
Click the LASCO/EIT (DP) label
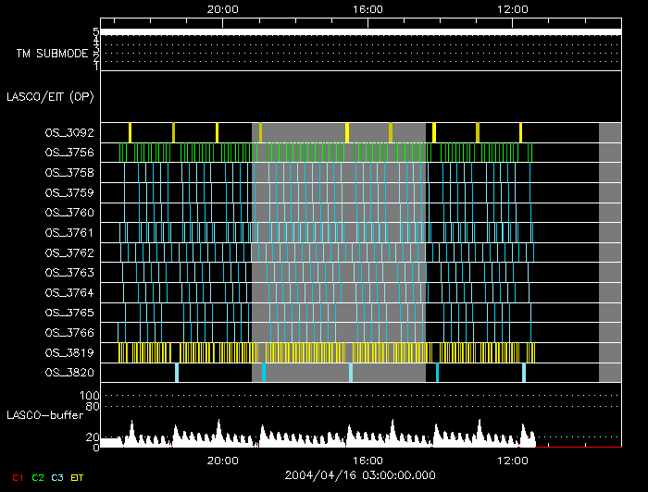click(x=51, y=96)
